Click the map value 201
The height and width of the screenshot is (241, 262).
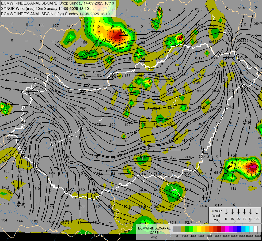(8, 122)
